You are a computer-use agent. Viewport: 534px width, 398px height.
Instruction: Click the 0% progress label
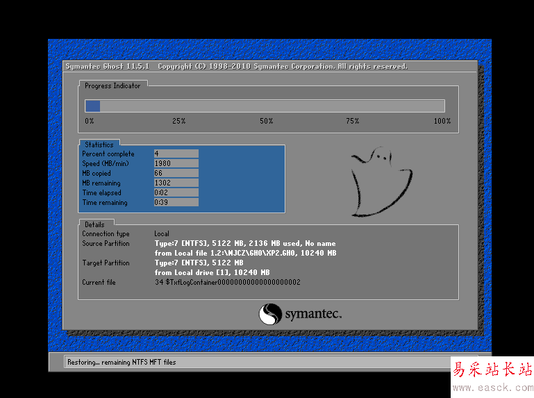pyautogui.click(x=89, y=121)
